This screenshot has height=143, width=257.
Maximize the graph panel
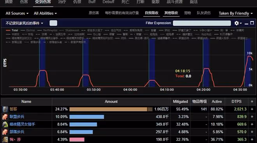252,23
